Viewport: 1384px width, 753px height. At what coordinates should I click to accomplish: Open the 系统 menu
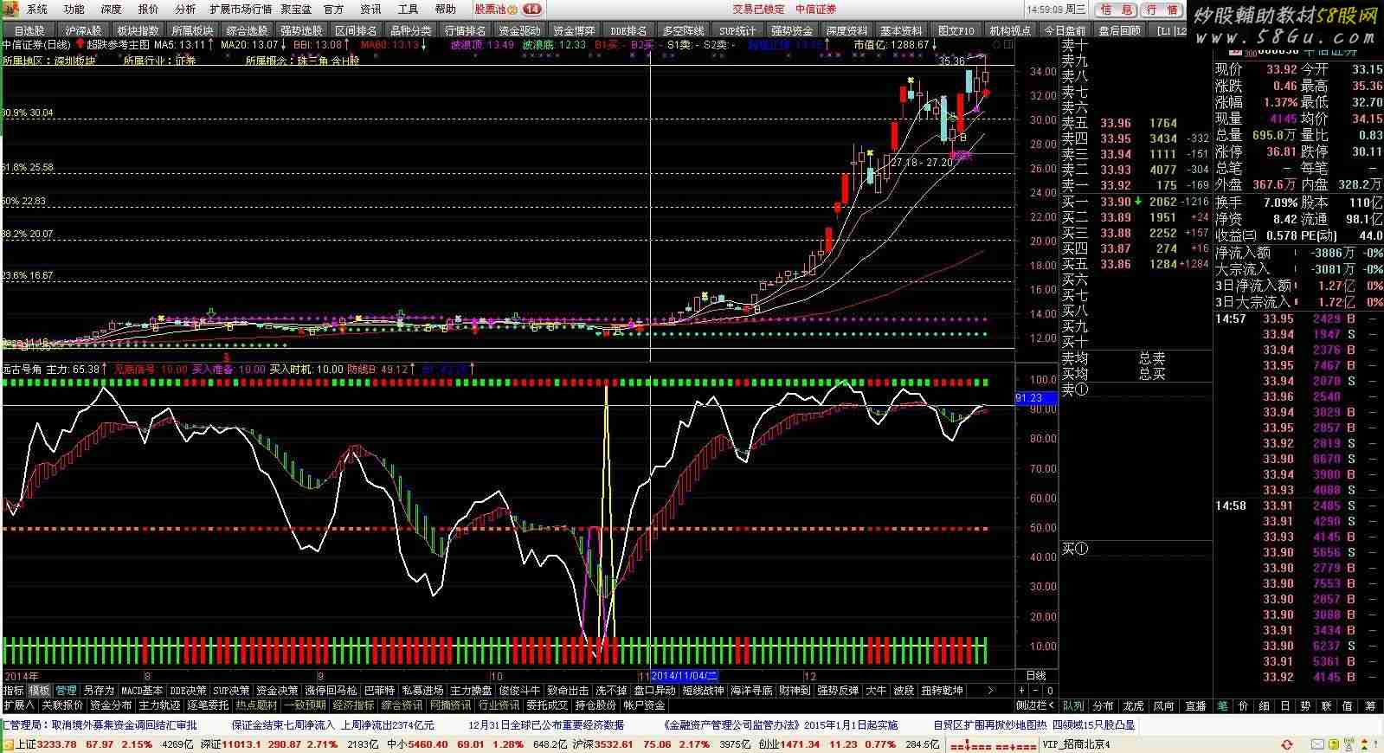(x=37, y=9)
